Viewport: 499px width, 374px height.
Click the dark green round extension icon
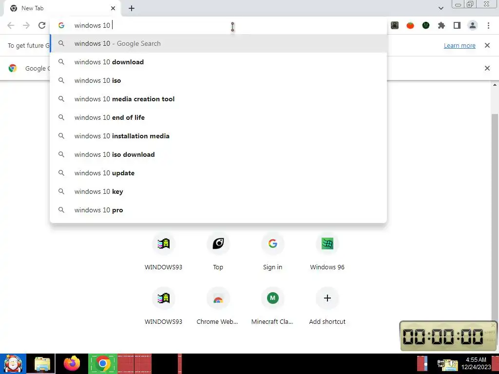pyautogui.click(x=426, y=25)
